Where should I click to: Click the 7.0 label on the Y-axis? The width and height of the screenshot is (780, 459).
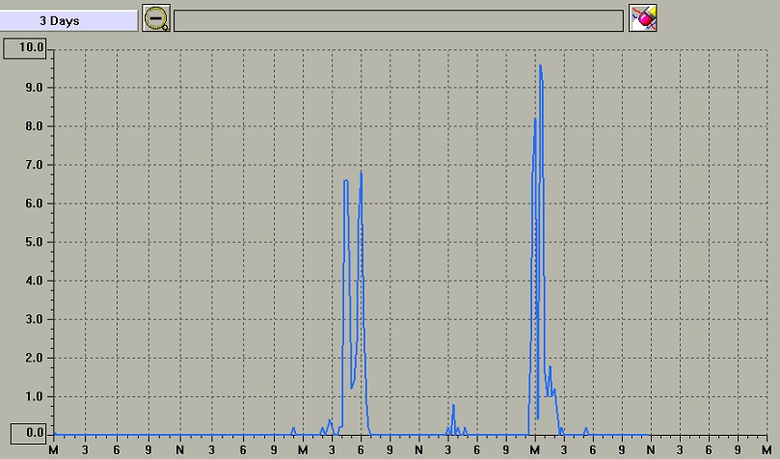pyautogui.click(x=34, y=165)
